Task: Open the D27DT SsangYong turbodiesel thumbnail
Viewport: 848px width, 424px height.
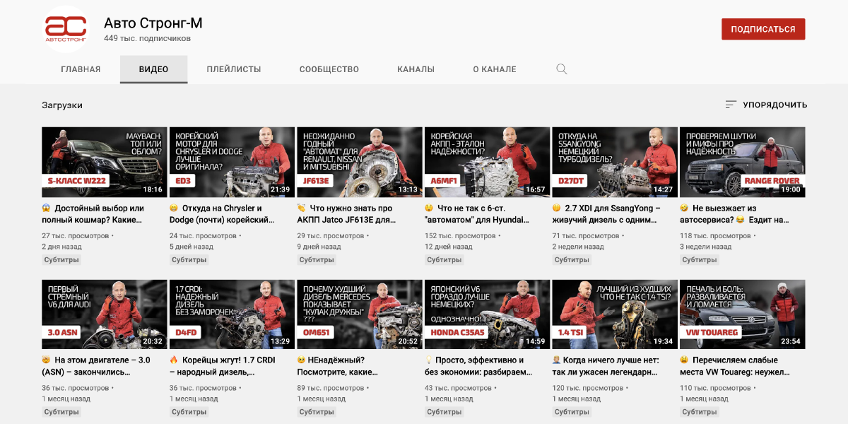Action: pos(614,162)
